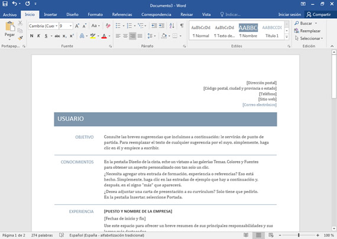Image resolution: width=337 pixels, height=239 pixels.
Task: Justify the paragraph text
Action: (x=140, y=36)
